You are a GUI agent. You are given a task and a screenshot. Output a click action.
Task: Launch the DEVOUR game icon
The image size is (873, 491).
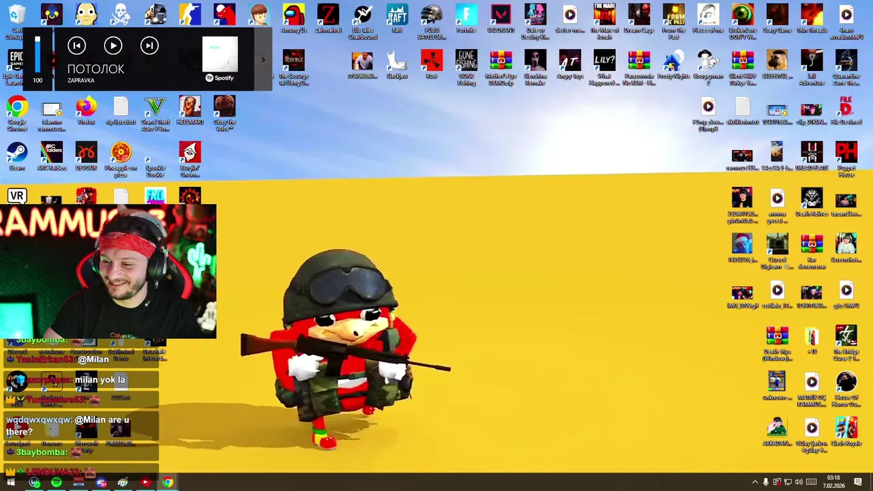click(86, 156)
